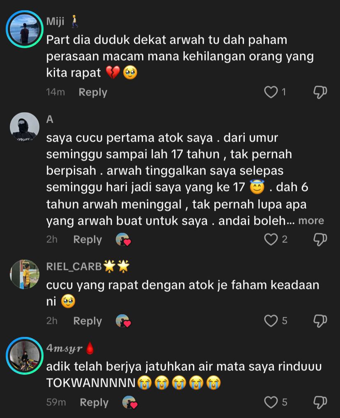Dislike RIEL_CARB's comment with thumbs-down icon
The width and height of the screenshot is (340, 418).
tap(320, 321)
